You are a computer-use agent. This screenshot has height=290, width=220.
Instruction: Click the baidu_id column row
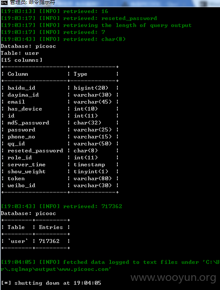pyautogui.click(x=60, y=88)
